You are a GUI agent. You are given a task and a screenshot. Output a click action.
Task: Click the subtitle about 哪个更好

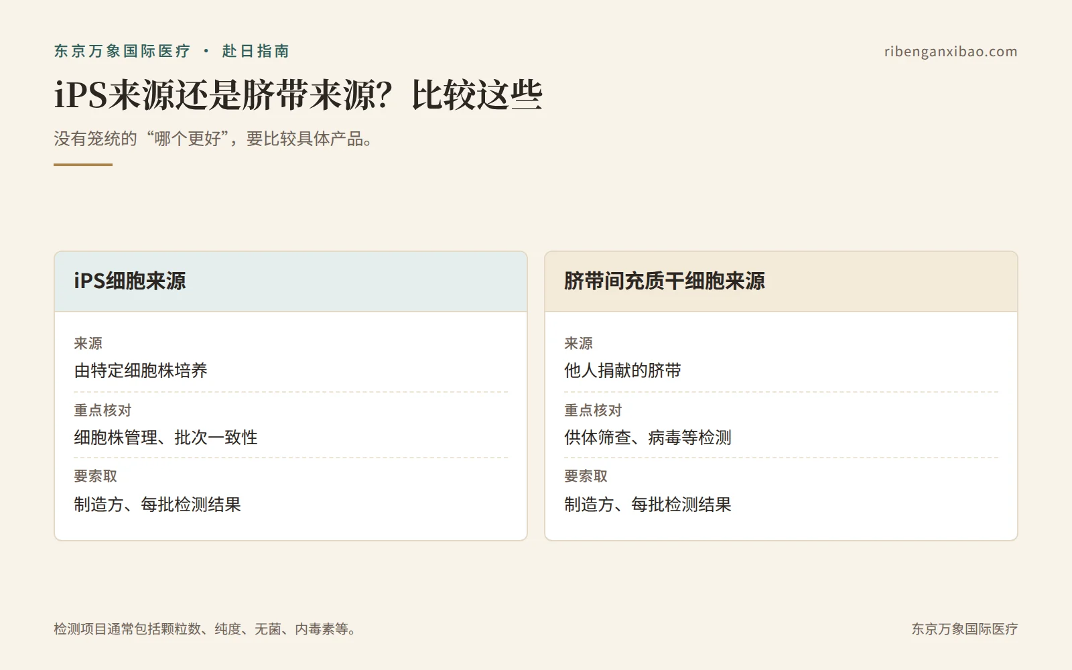(213, 139)
